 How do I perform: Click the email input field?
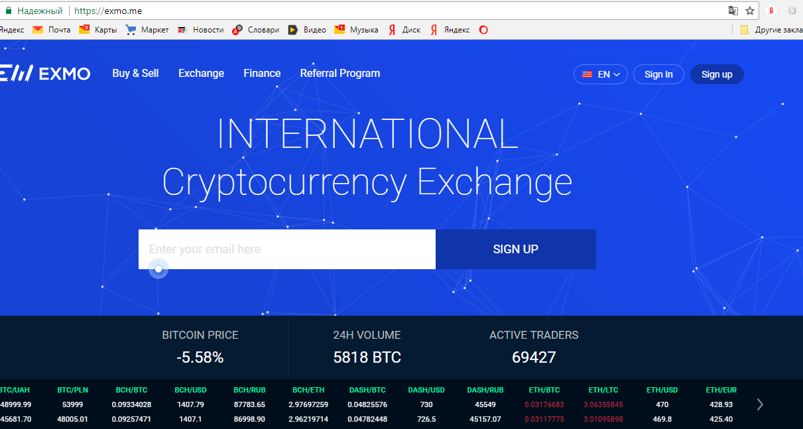(x=286, y=249)
